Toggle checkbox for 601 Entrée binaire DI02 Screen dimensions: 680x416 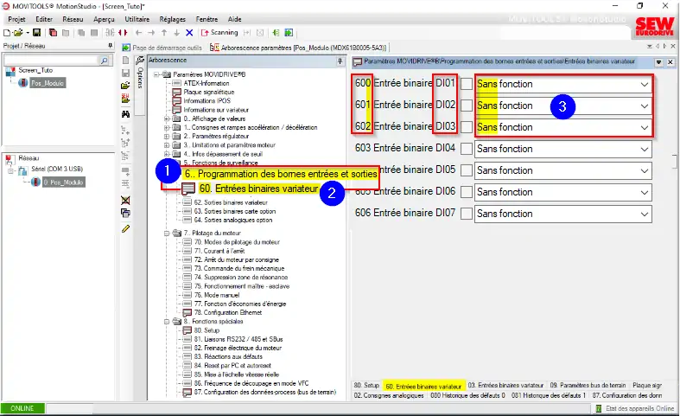point(467,106)
